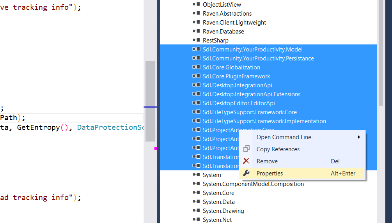
Task: Click reference icon next to System.ComponentModel.Composition
Action: coord(196,184)
